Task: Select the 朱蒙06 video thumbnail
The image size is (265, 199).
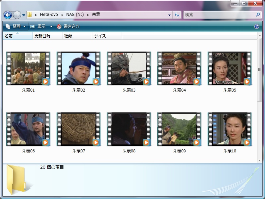Action: tap(28, 129)
